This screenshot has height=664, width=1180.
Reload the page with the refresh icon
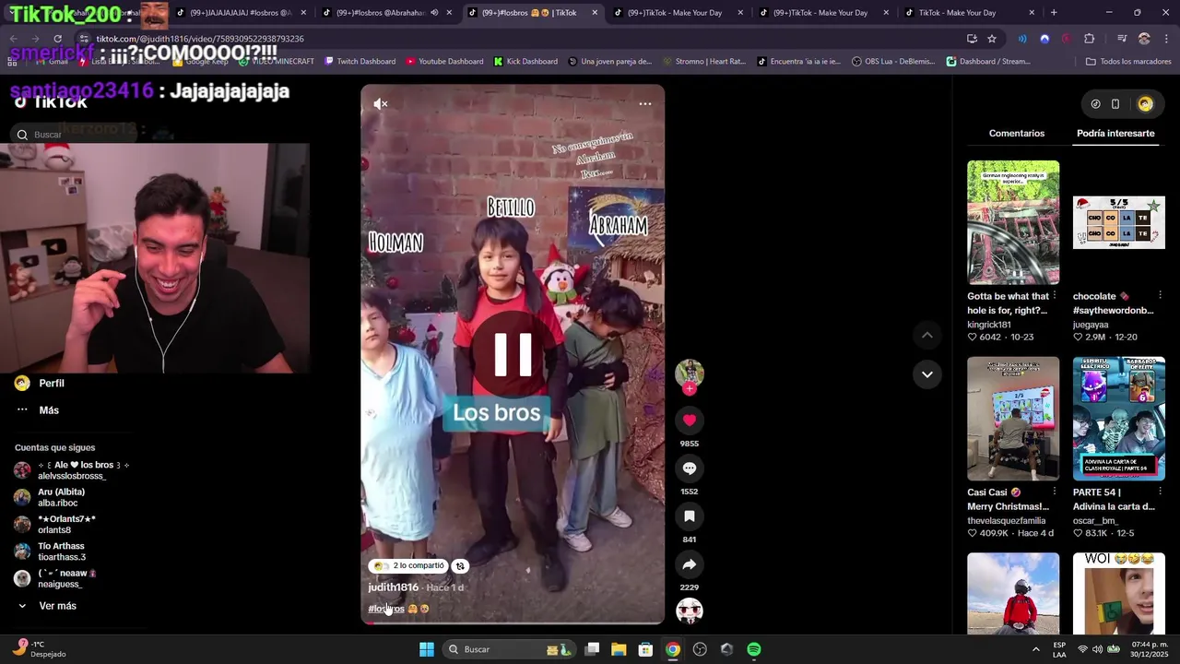click(x=57, y=39)
